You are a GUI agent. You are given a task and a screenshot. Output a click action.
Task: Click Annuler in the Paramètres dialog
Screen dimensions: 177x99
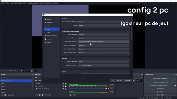pyautogui.click(x=119, y=80)
